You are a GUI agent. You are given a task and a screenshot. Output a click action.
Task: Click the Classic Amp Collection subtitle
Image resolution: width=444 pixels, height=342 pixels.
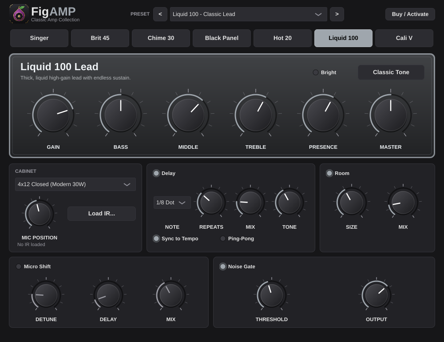click(x=55, y=20)
